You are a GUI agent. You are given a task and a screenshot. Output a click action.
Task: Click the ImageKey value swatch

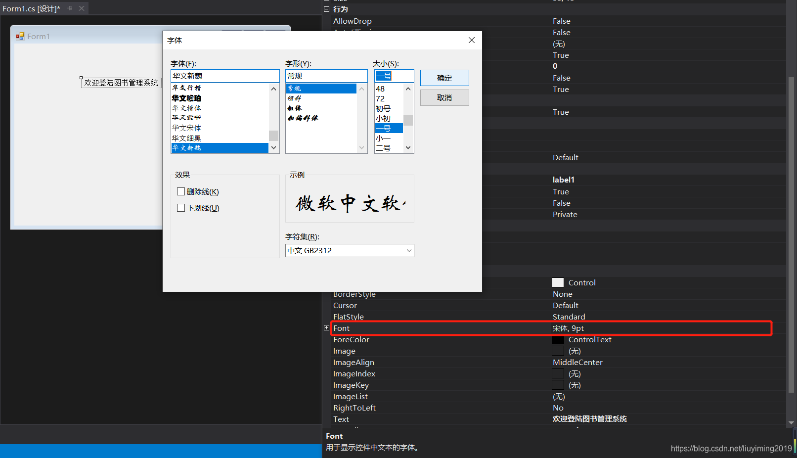coord(558,385)
